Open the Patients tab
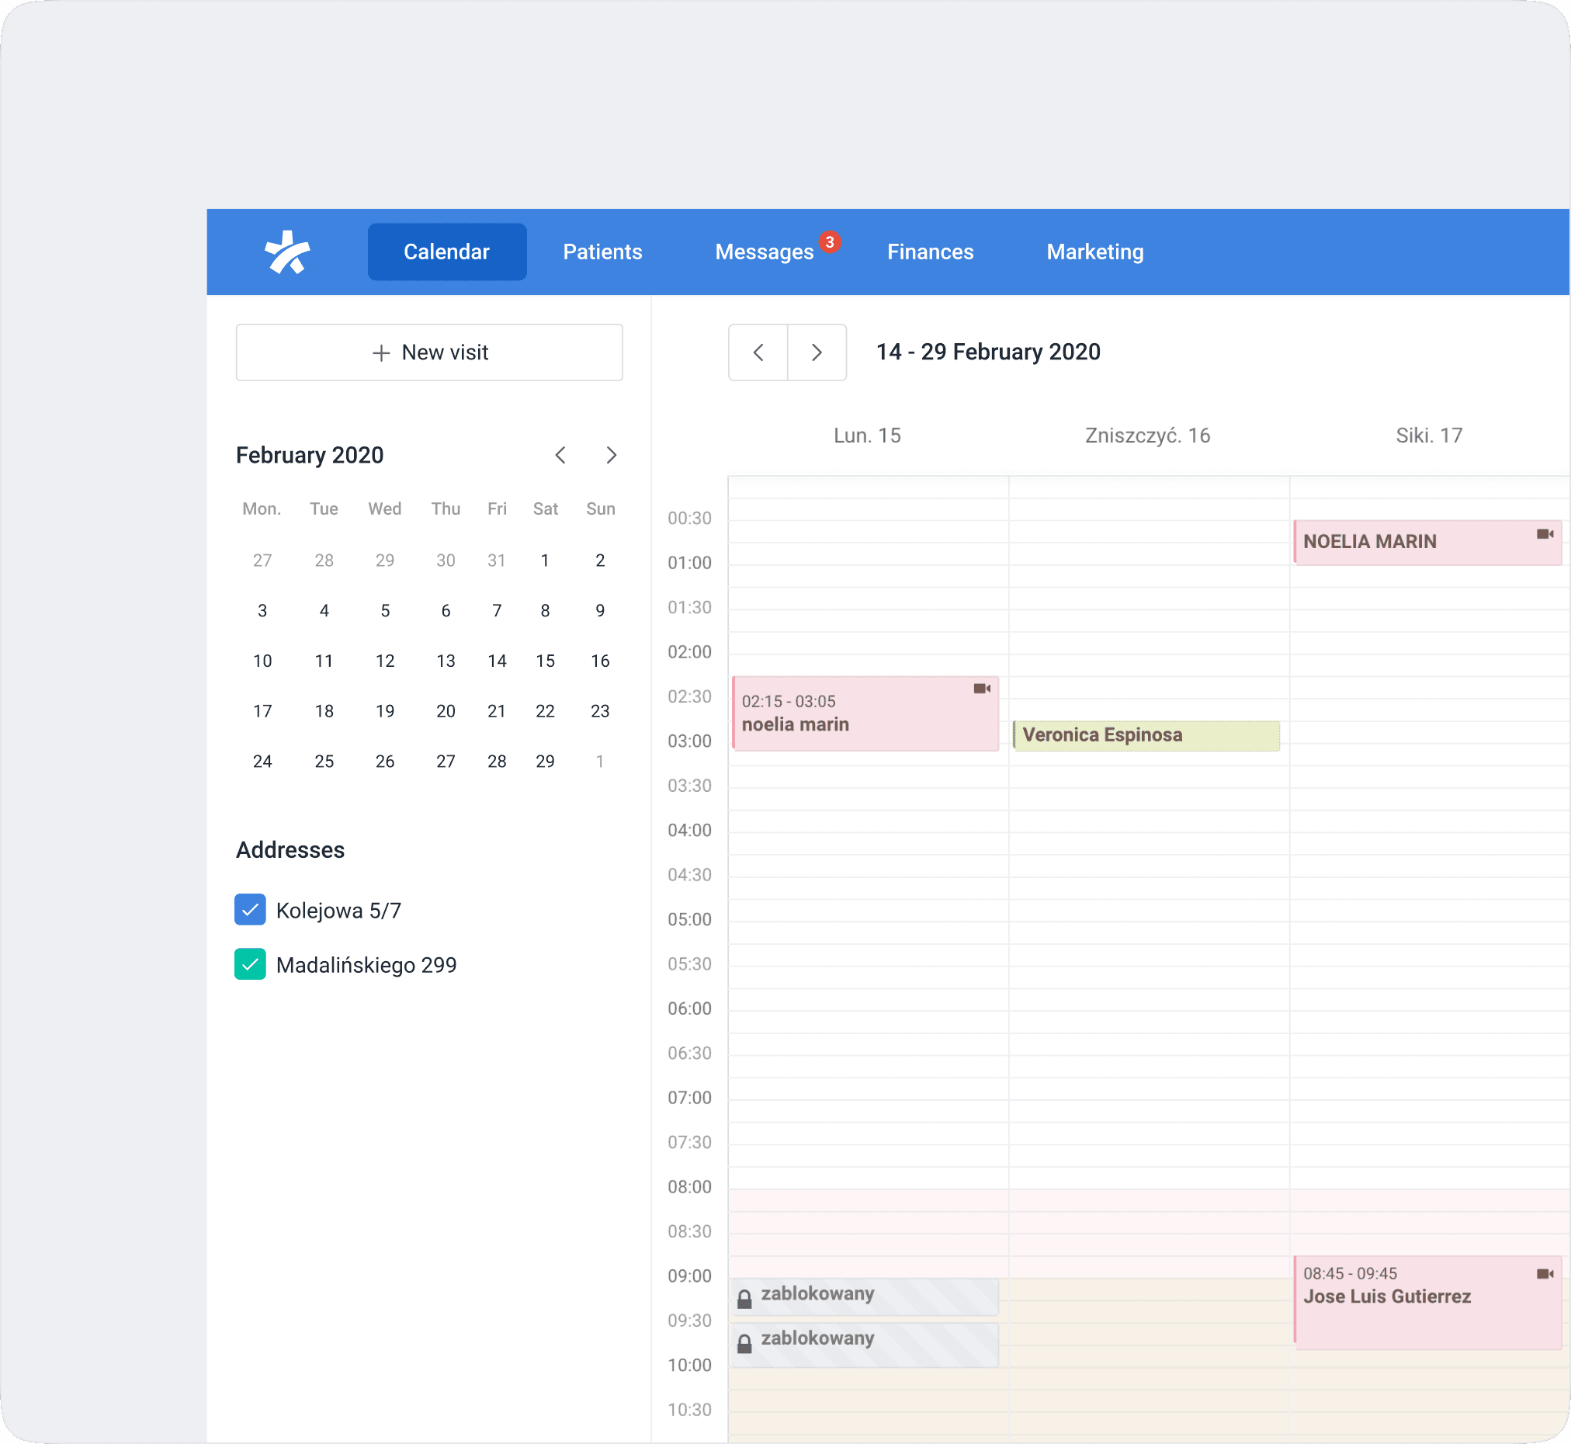Screen dimensions: 1571x1444 (602, 252)
